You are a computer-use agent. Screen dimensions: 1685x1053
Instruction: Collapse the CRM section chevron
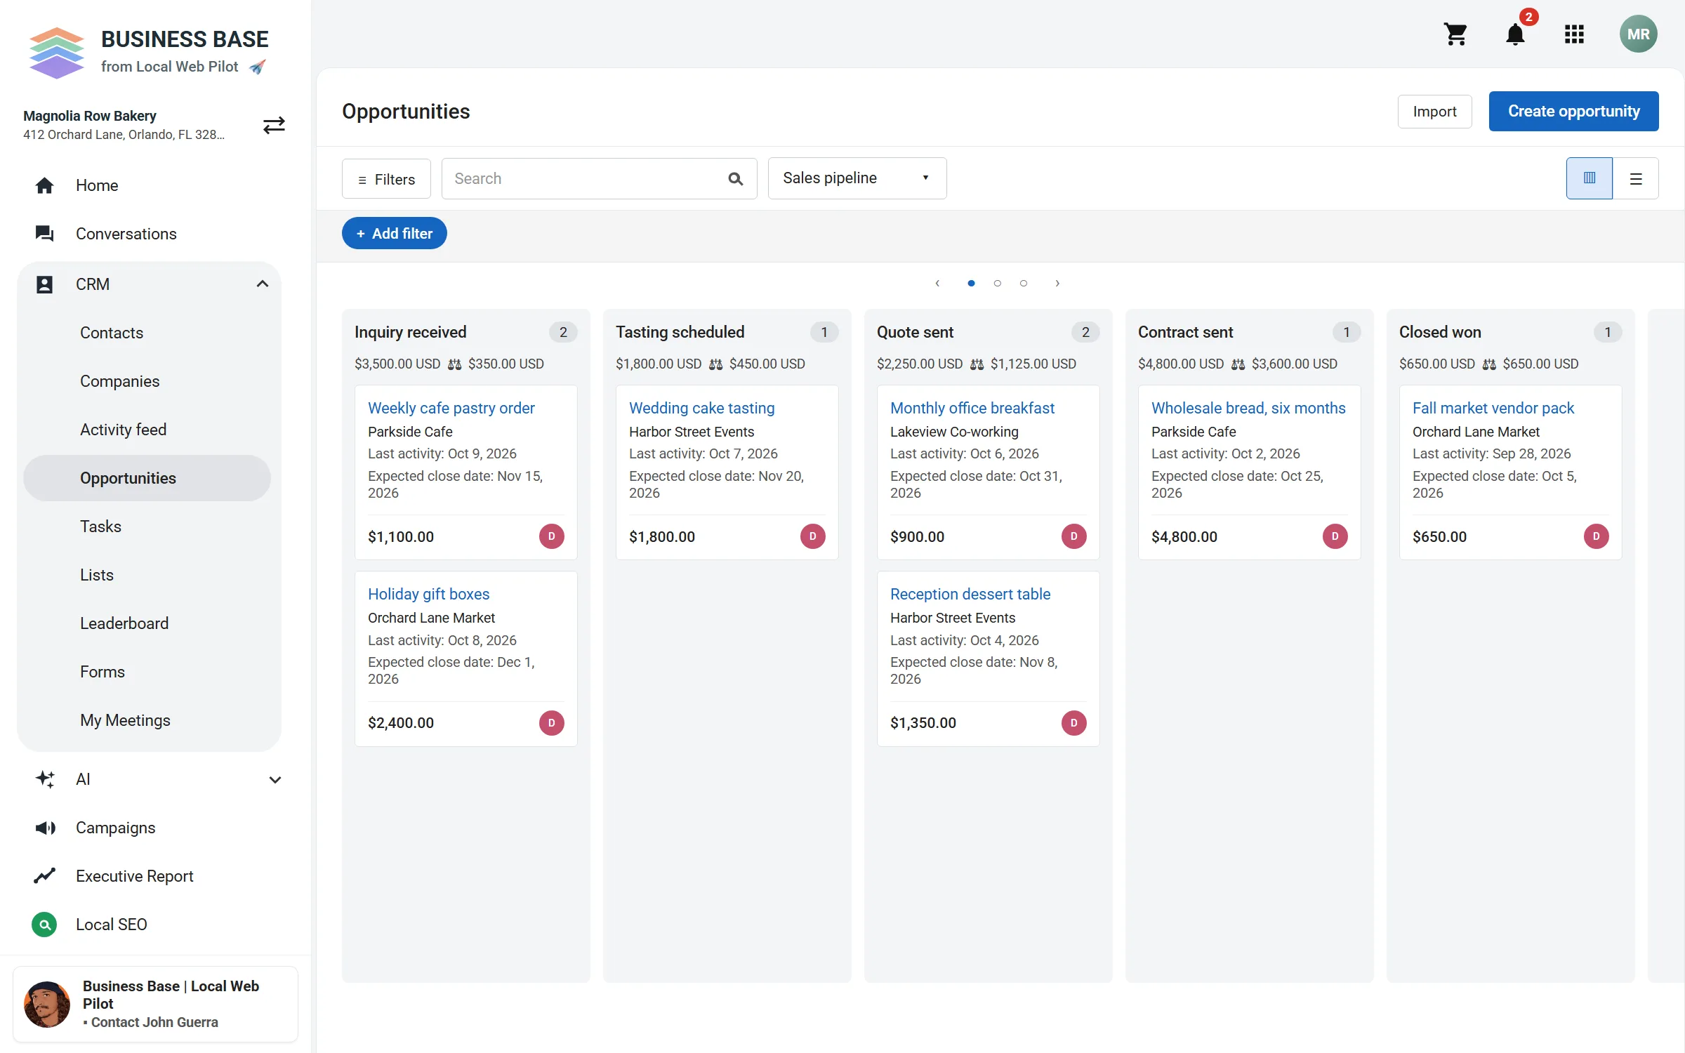263,284
